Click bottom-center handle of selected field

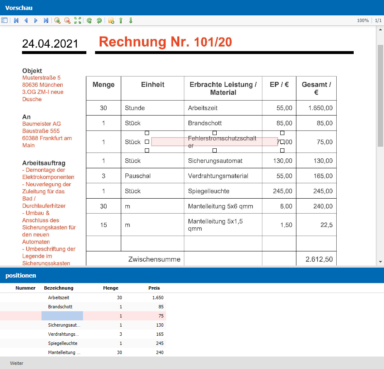[215, 150]
